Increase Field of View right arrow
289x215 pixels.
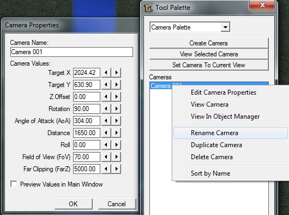(116, 156)
